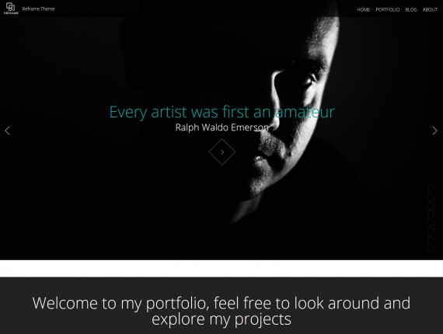Click the 'Welcome to my portfolio' heading

pyautogui.click(x=221, y=311)
